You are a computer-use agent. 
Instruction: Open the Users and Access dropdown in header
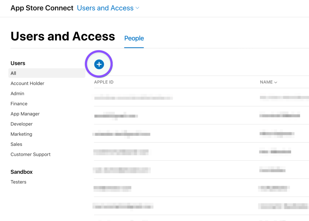point(108,8)
